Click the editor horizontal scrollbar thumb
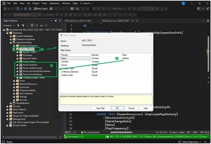211x144 pixels. [x=121, y=132]
